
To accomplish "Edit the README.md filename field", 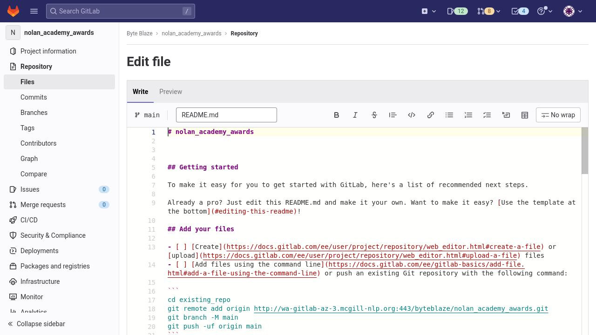I will (226, 115).
